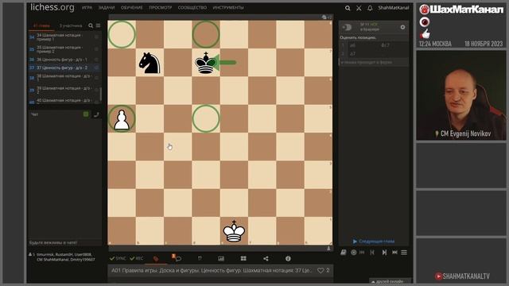Expand the друзей онлайн friends box
Screen dimensions: 509x286
(390, 281)
